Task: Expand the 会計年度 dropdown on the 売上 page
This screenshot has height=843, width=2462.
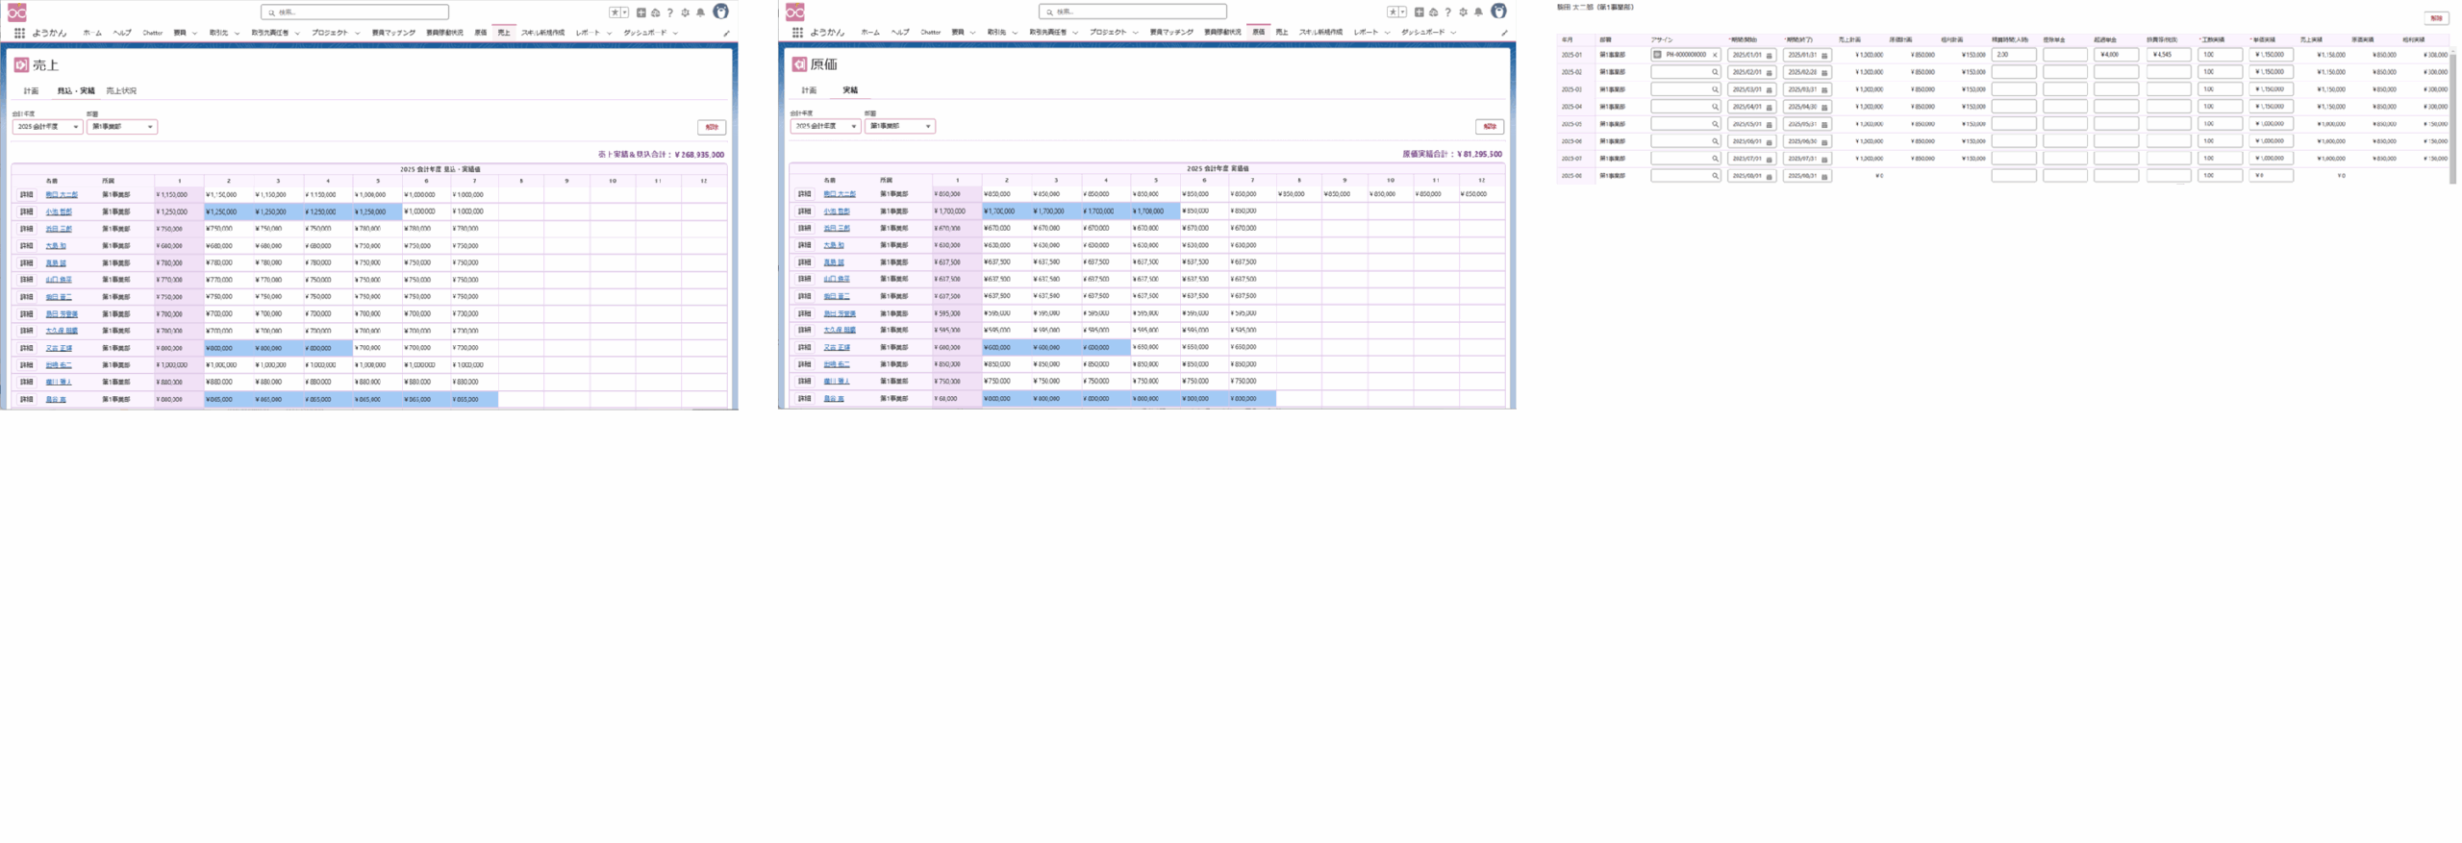Action: (47, 127)
